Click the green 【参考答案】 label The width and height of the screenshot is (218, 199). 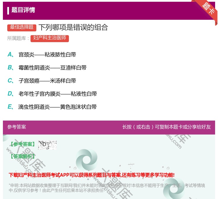tap(23, 144)
